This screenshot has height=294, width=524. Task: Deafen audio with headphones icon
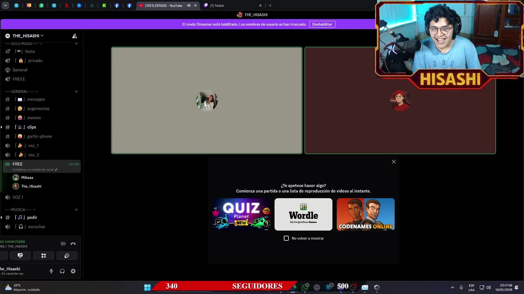[x=62, y=271]
